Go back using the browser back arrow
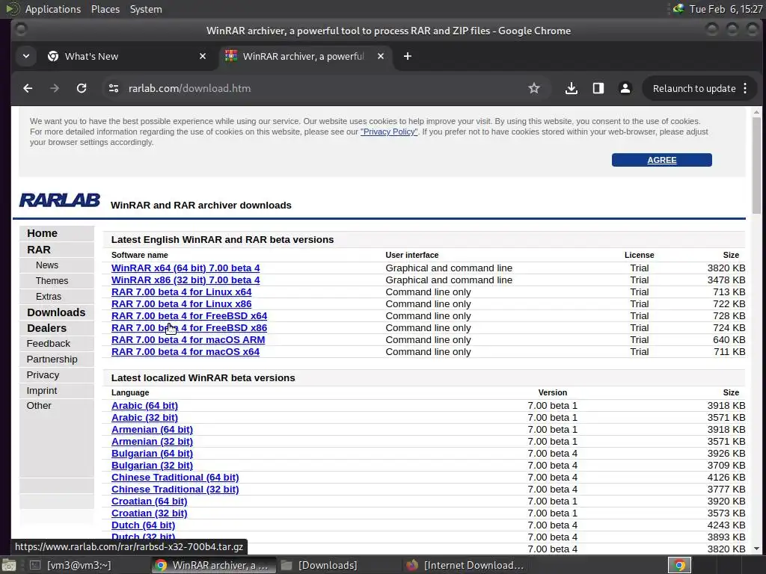Viewport: 766px width, 574px height. [x=28, y=88]
